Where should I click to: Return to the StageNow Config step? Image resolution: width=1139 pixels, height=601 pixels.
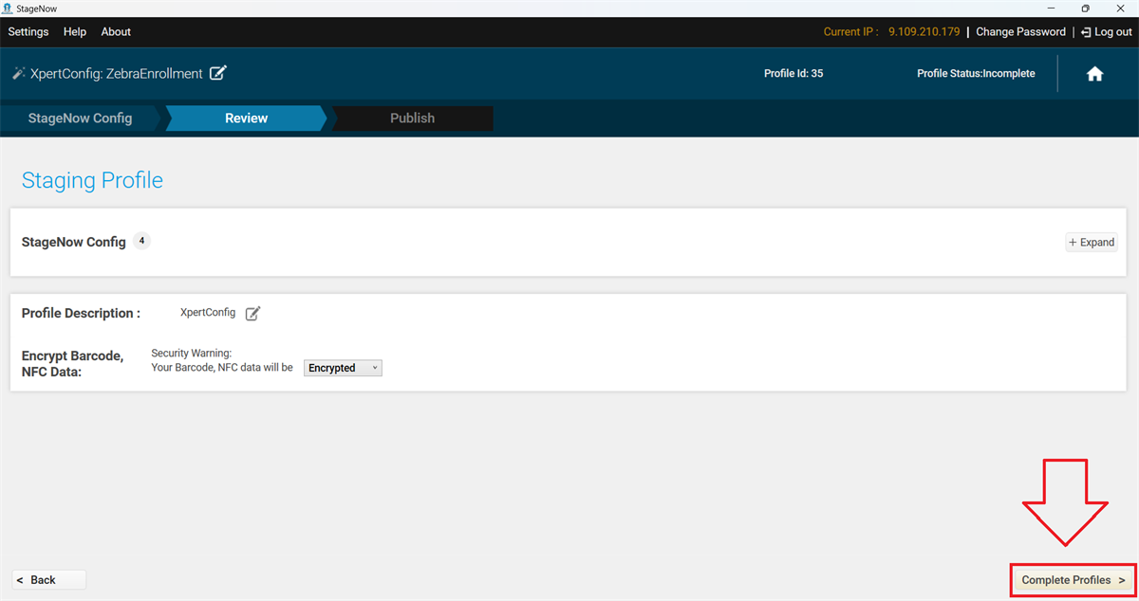[x=81, y=118]
